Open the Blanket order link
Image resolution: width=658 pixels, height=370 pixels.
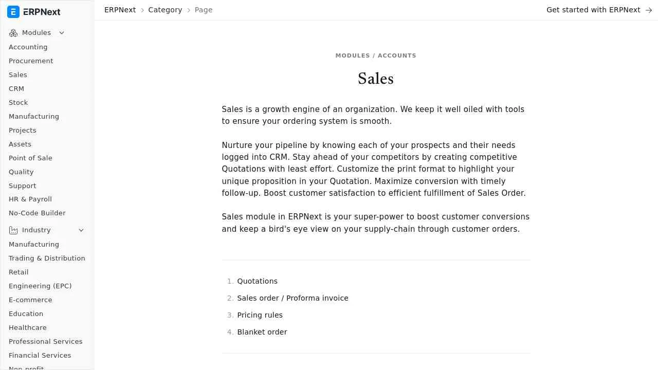262,332
